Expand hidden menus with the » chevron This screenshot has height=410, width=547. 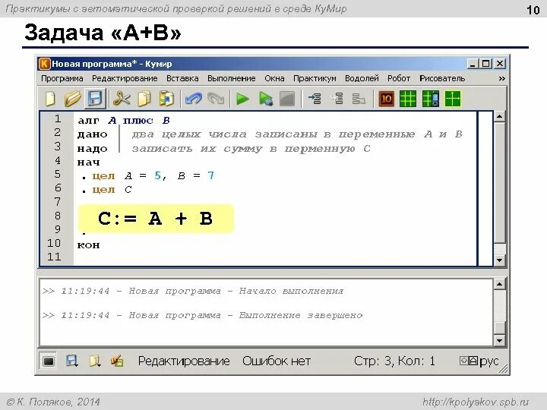501,78
